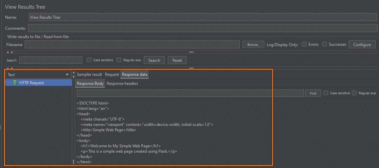The height and width of the screenshot is (168, 379).
Task: Collapse the results tree with left arrow
Action: [x=74, y=73]
